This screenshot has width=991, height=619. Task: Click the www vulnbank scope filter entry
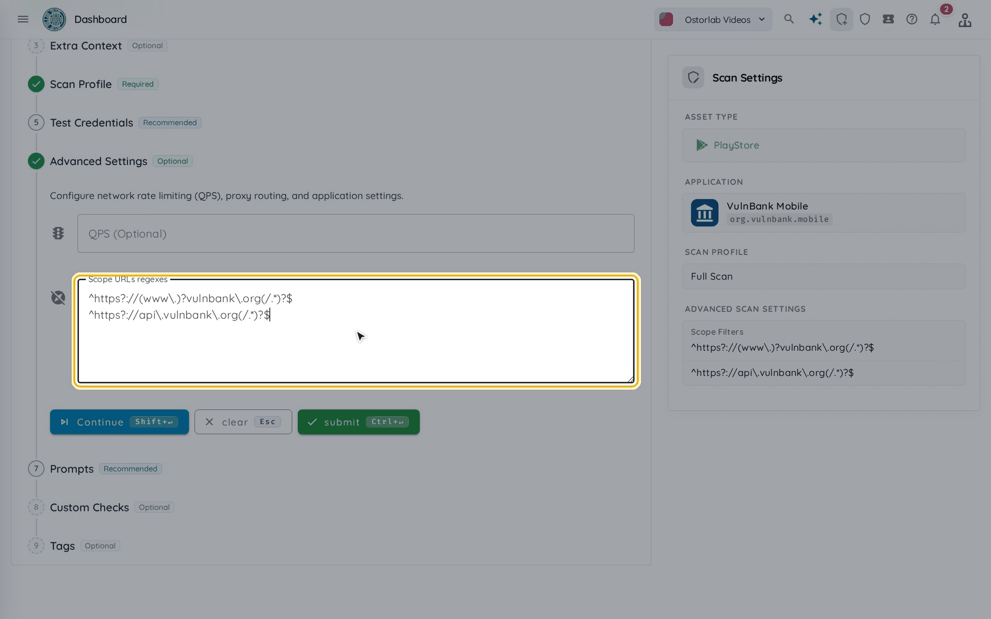click(x=782, y=348)
